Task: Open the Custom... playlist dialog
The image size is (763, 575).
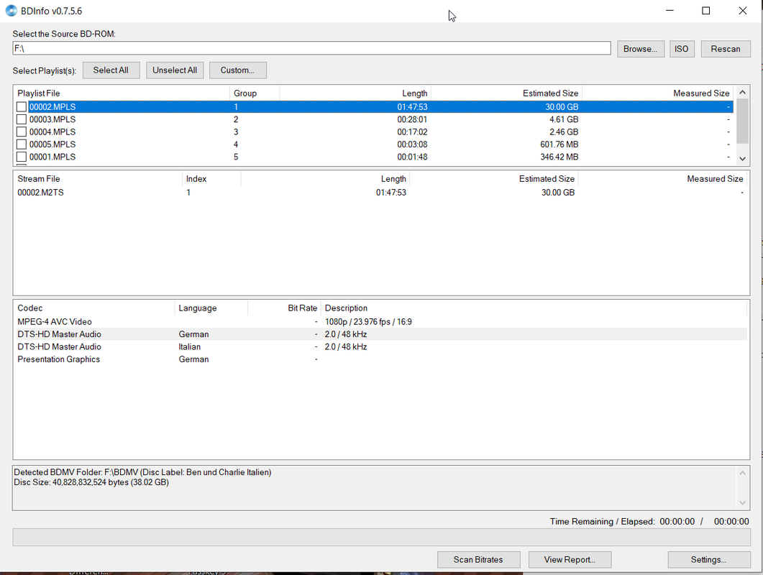Action: 237,70
